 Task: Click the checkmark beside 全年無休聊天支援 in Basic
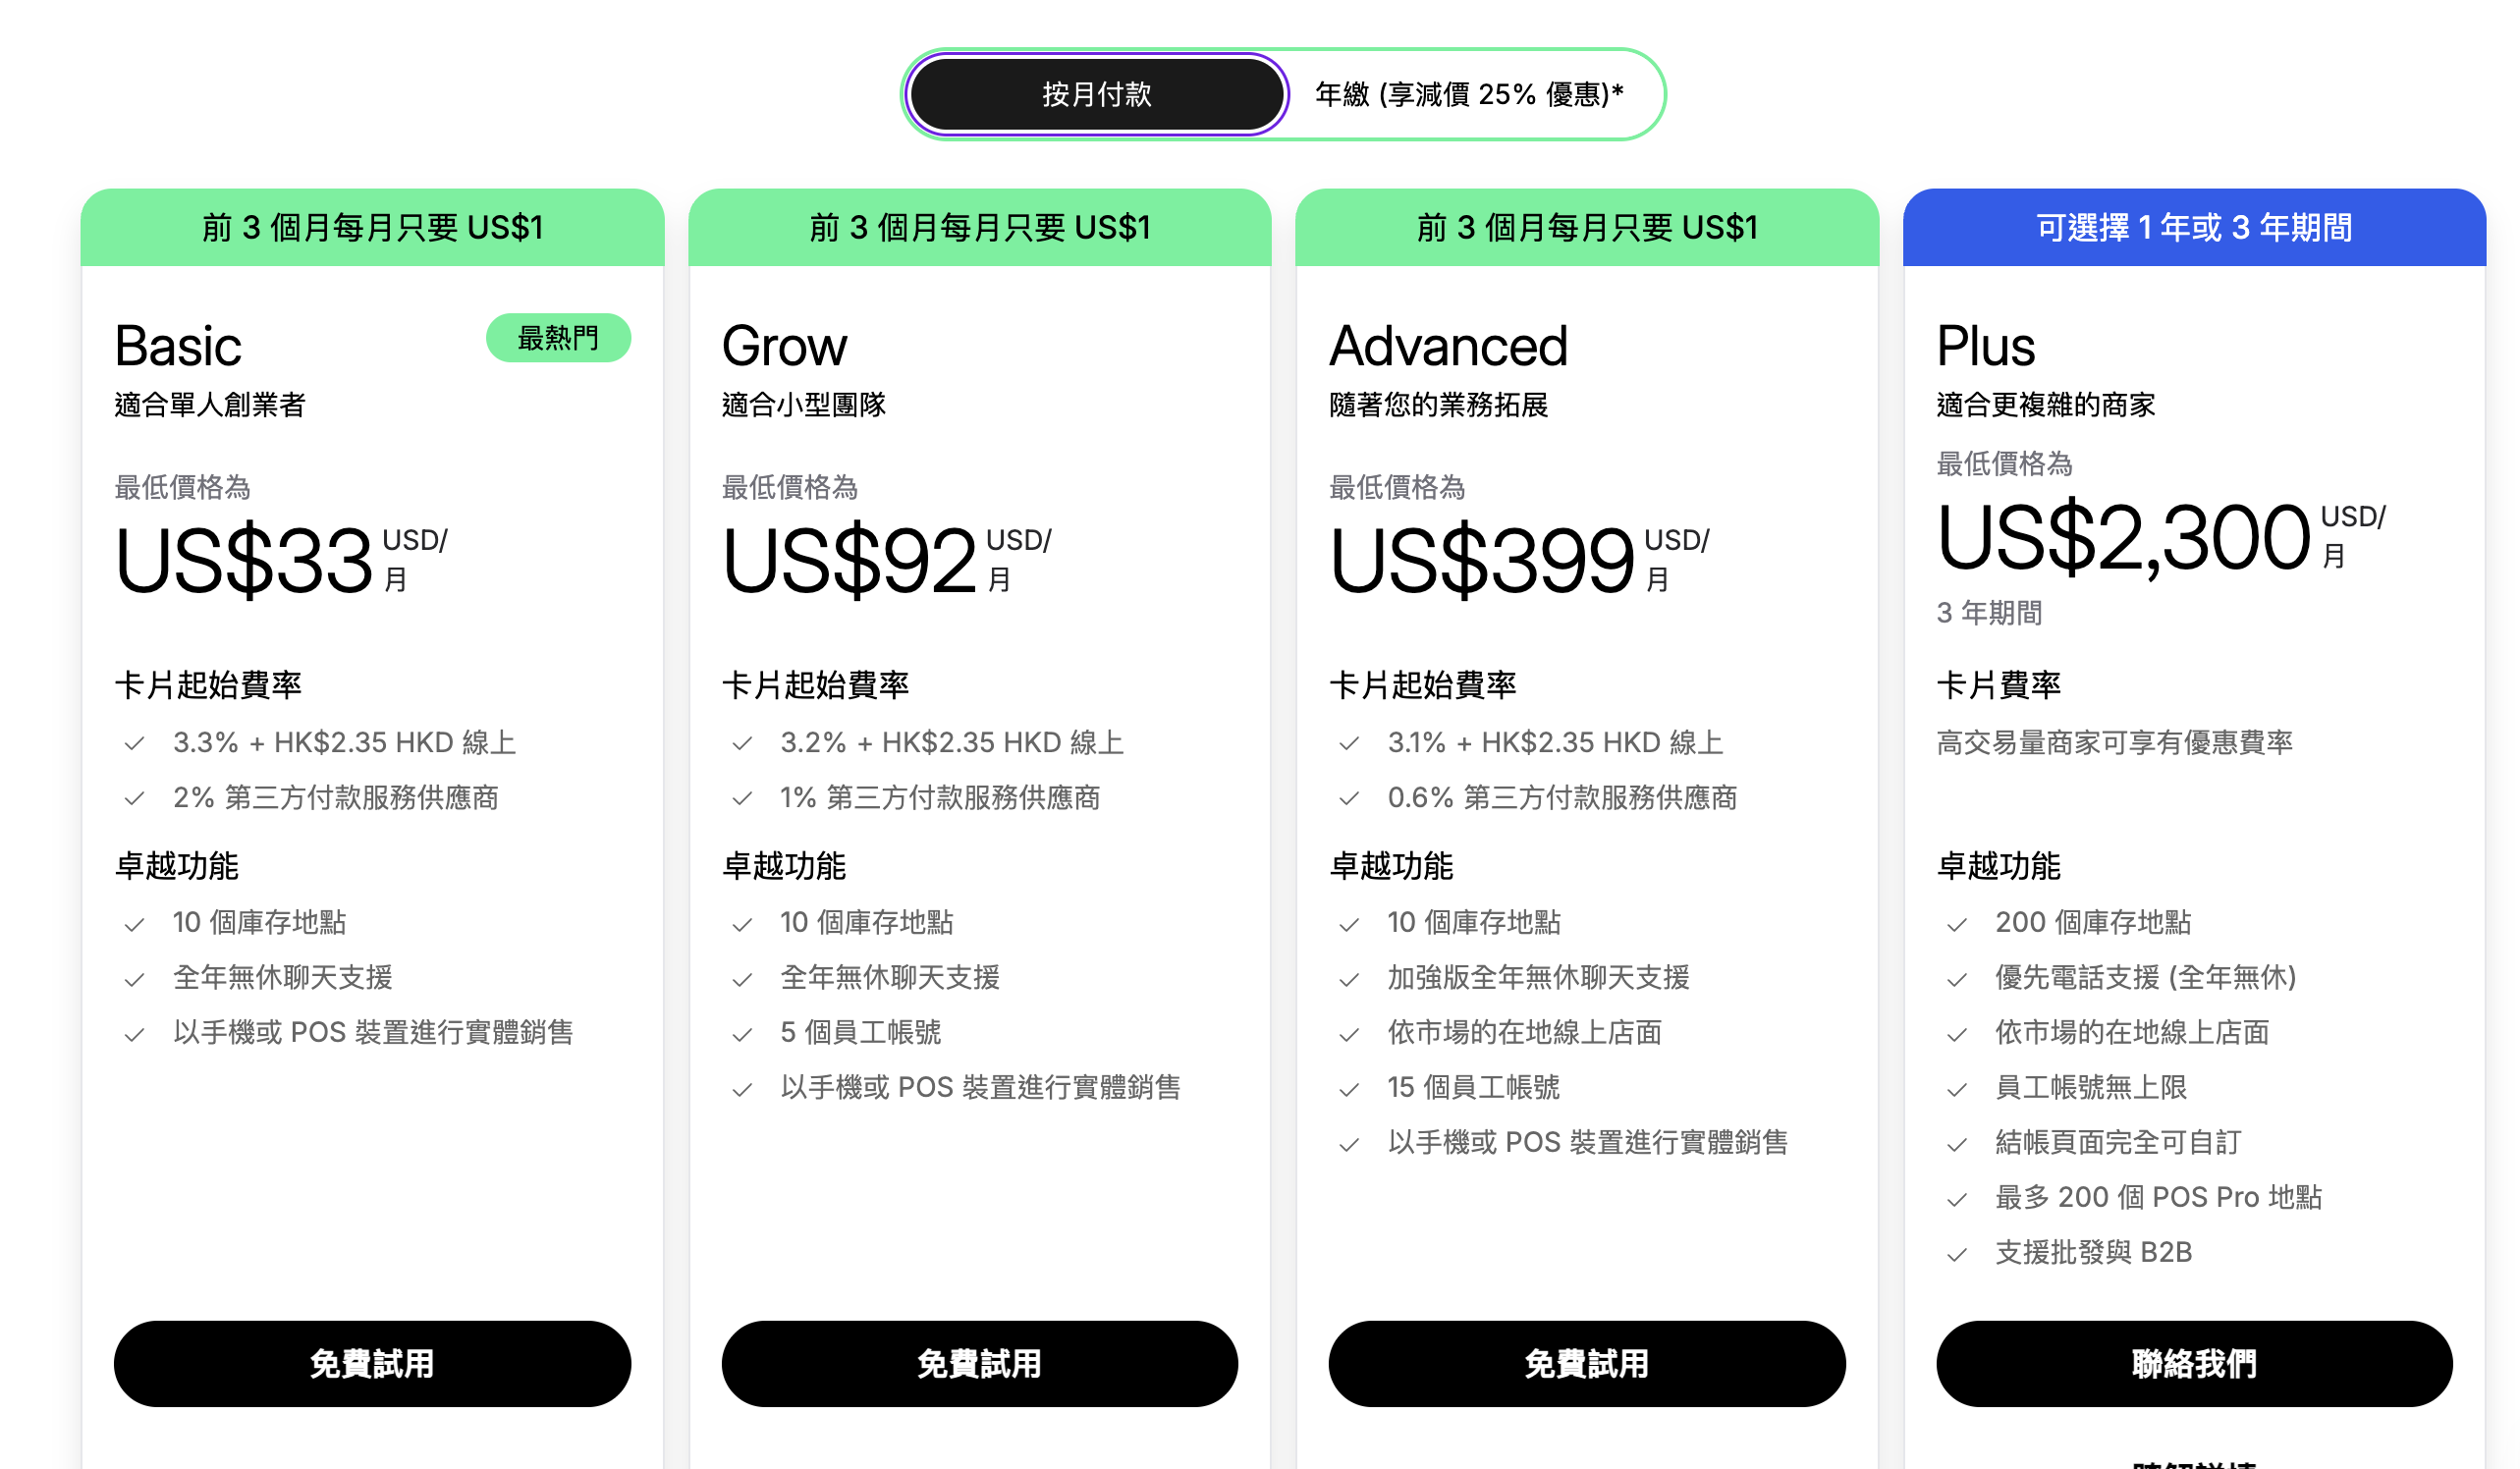[135, 978]
